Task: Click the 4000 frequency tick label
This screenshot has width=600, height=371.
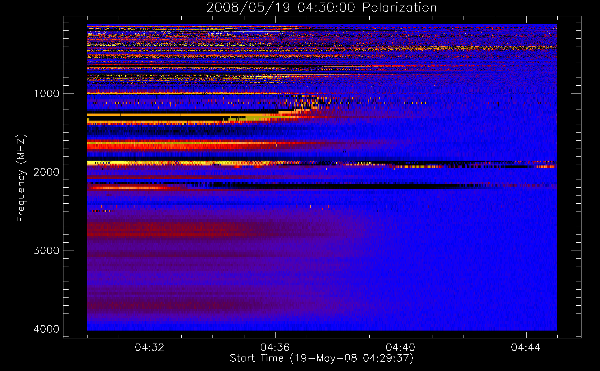Action: coord(46,329)
